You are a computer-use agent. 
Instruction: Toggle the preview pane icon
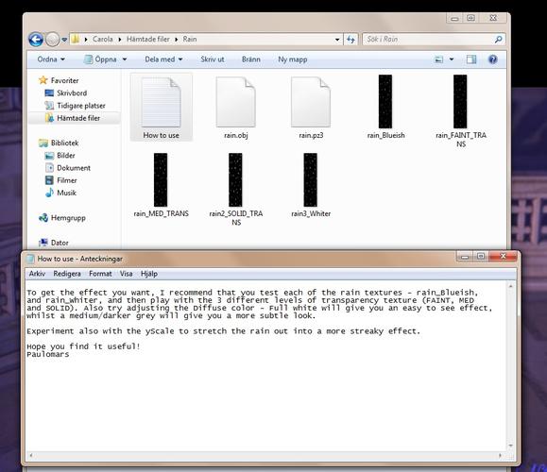(471, 59)
